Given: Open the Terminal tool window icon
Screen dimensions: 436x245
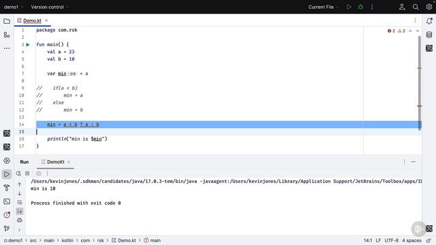Looking at the screenshot, I should [7, 201].
